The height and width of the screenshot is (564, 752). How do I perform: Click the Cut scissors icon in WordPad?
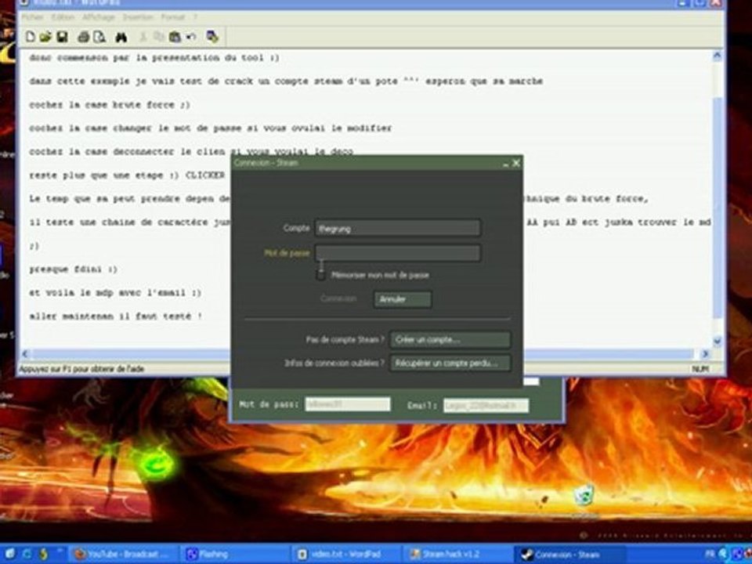click(x=143, y=37)
